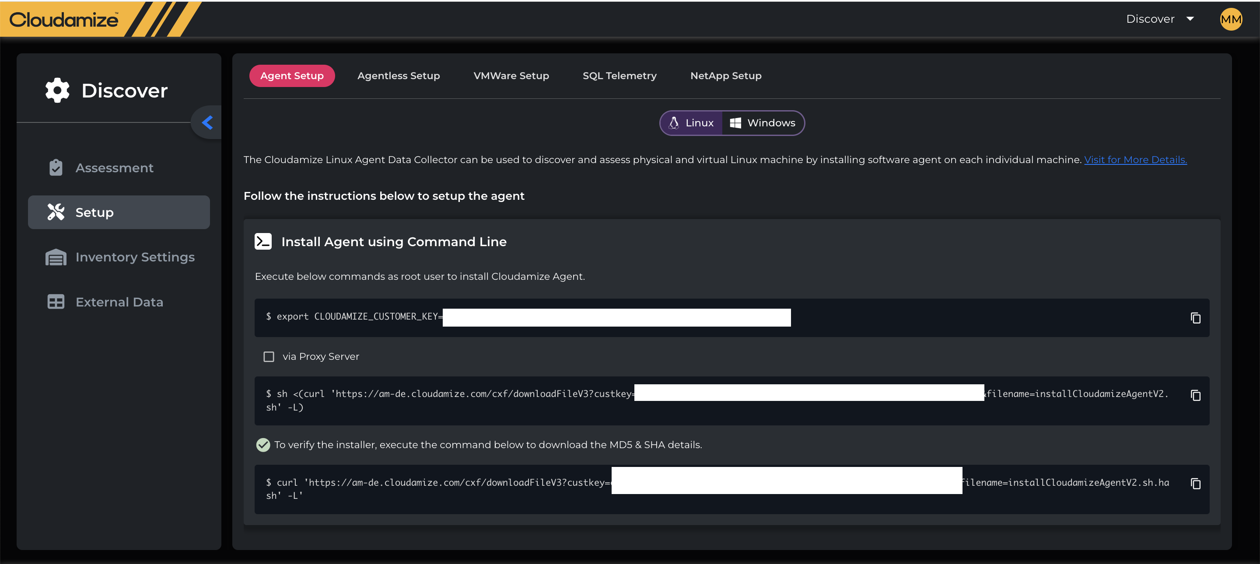Screen dimensions: 1260x564
Task: Follow the Visit for More Details link
Action: pos(1135,160)
